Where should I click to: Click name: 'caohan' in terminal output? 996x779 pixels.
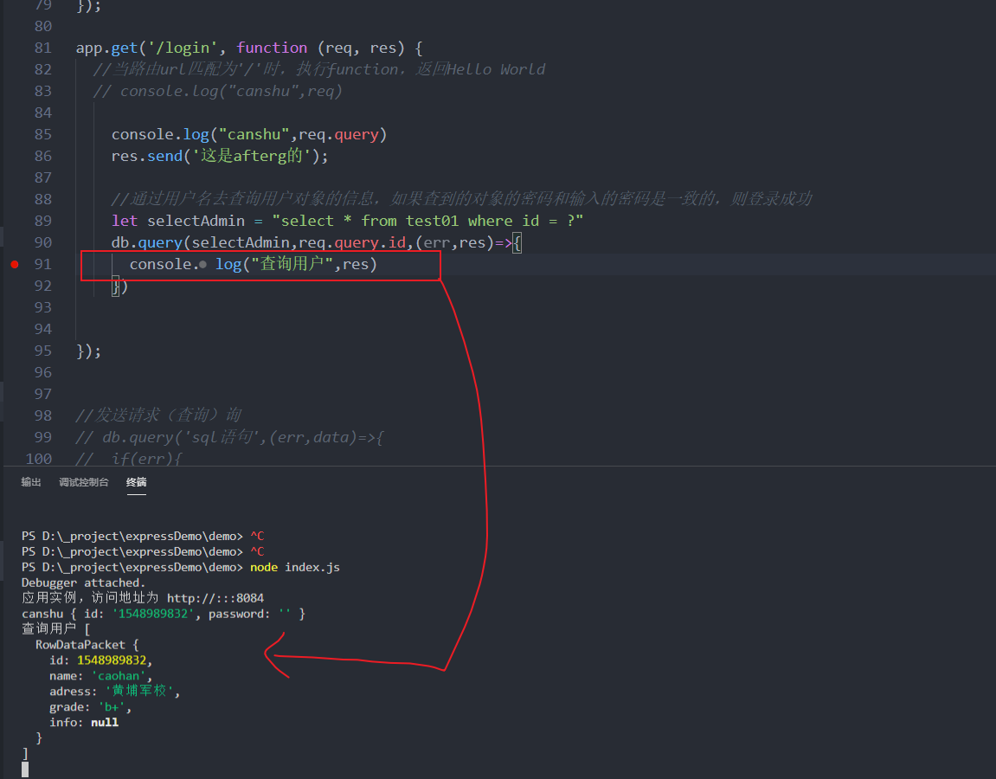pos(101,676)
